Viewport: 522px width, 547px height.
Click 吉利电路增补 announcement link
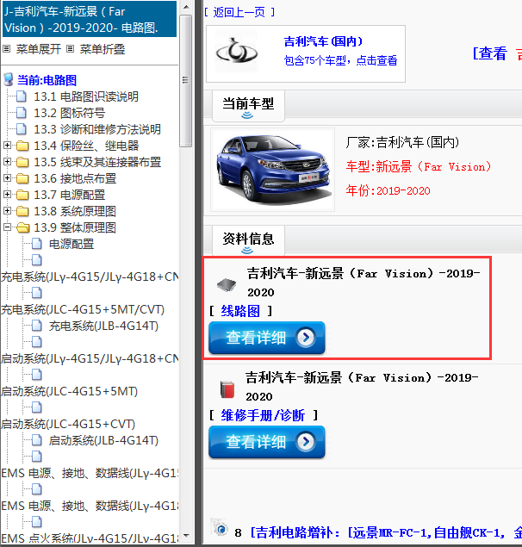[x=384, y=532]
